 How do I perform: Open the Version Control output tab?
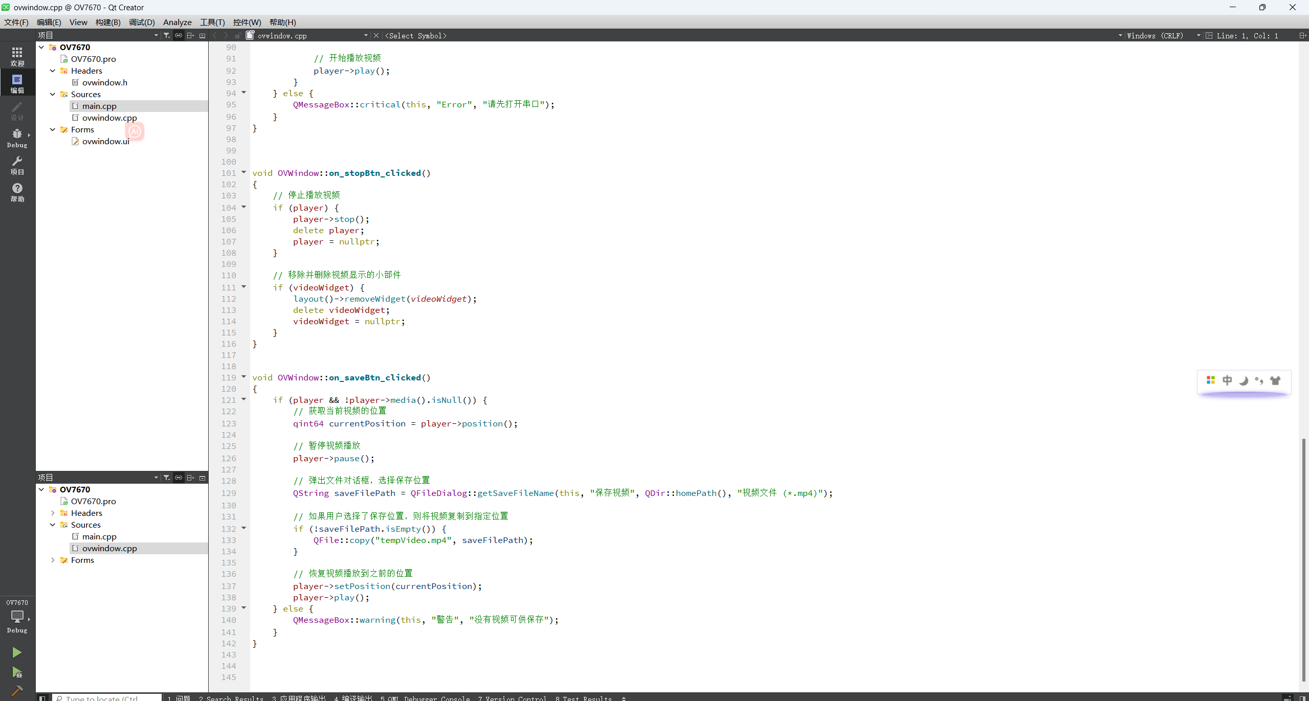coord(512,698)
